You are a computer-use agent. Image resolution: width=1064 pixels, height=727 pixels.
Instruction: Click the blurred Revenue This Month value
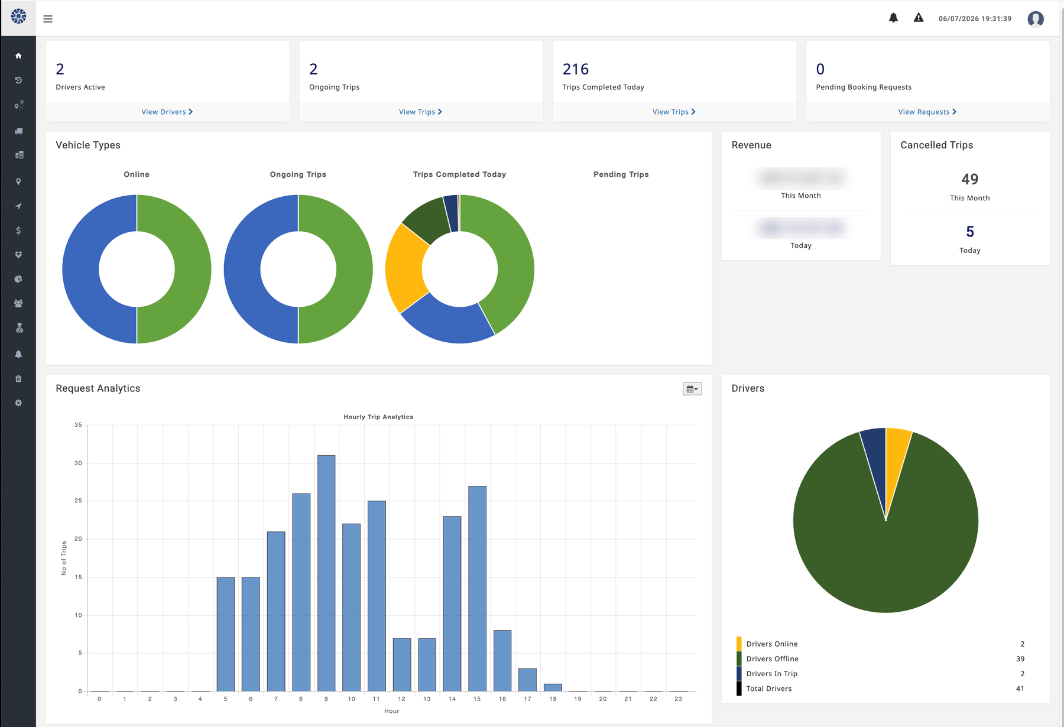click(x=801, y=178)
